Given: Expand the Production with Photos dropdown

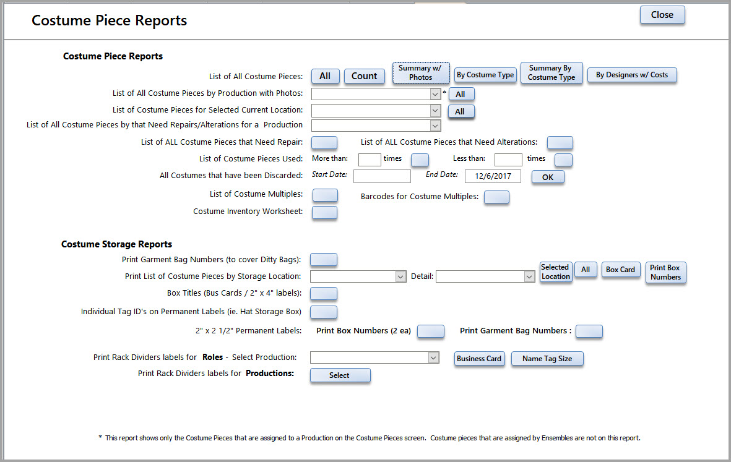Looking at the screenshot, I should pyautogui.click(x=435, y=94).
